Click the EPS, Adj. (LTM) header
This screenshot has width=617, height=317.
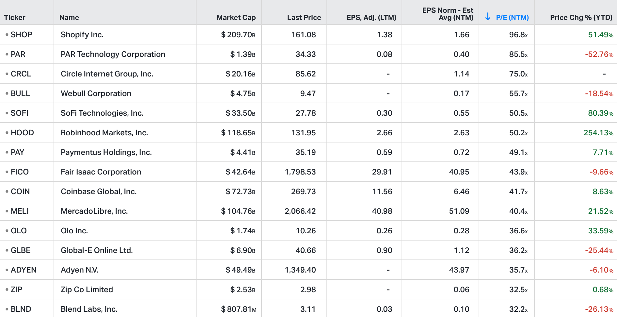pyautogui.click(x=371, y=18)
